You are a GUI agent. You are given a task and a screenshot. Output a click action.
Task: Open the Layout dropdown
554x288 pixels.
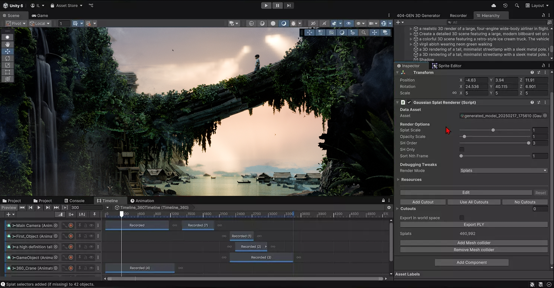(x=537, y=6)
